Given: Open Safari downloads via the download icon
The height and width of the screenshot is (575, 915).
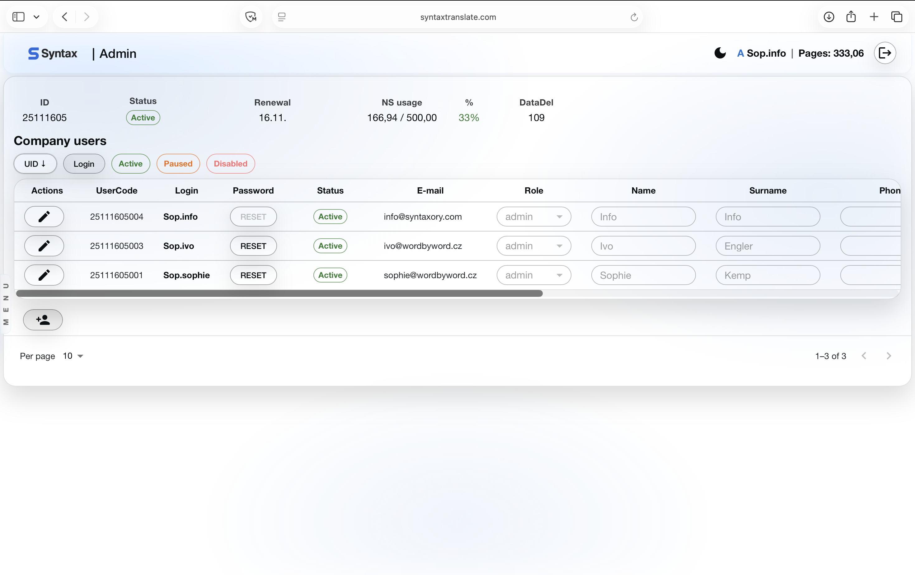Looking at the screenshot, I should pyautogui.click(x=828, y=17).
